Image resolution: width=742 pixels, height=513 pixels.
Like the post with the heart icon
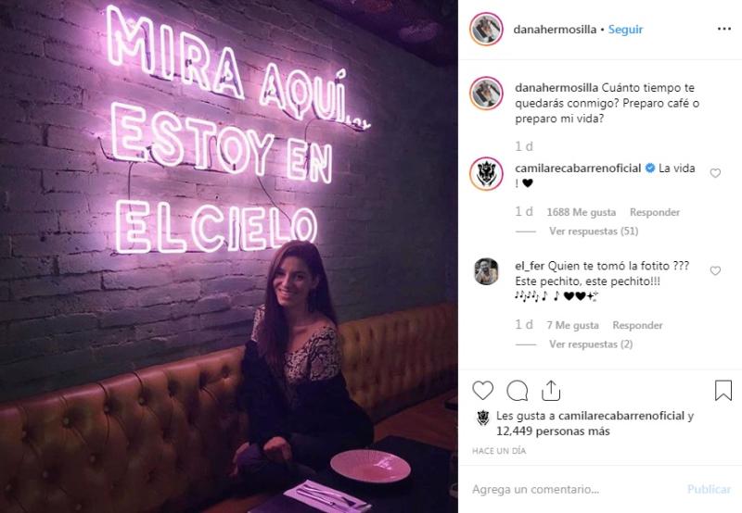482,391
